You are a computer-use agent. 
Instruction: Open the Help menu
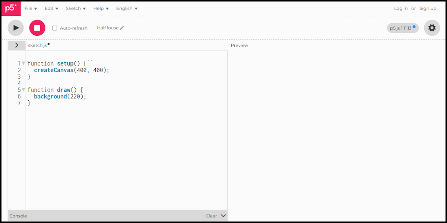pyautogui.click(x=101, y=8)
